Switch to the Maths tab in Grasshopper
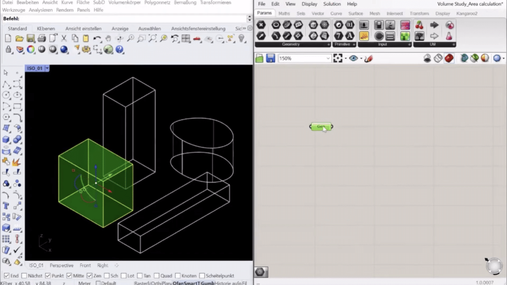The height and width of the screenshot is (285, 507). coord(284,14)
